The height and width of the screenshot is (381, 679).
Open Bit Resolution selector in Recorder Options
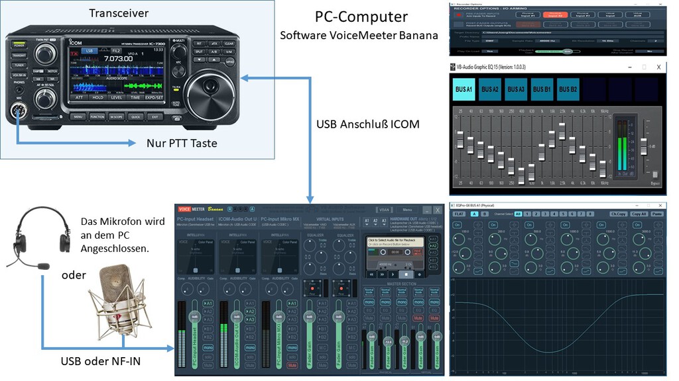pyautogui.click(x=606, y=41)
